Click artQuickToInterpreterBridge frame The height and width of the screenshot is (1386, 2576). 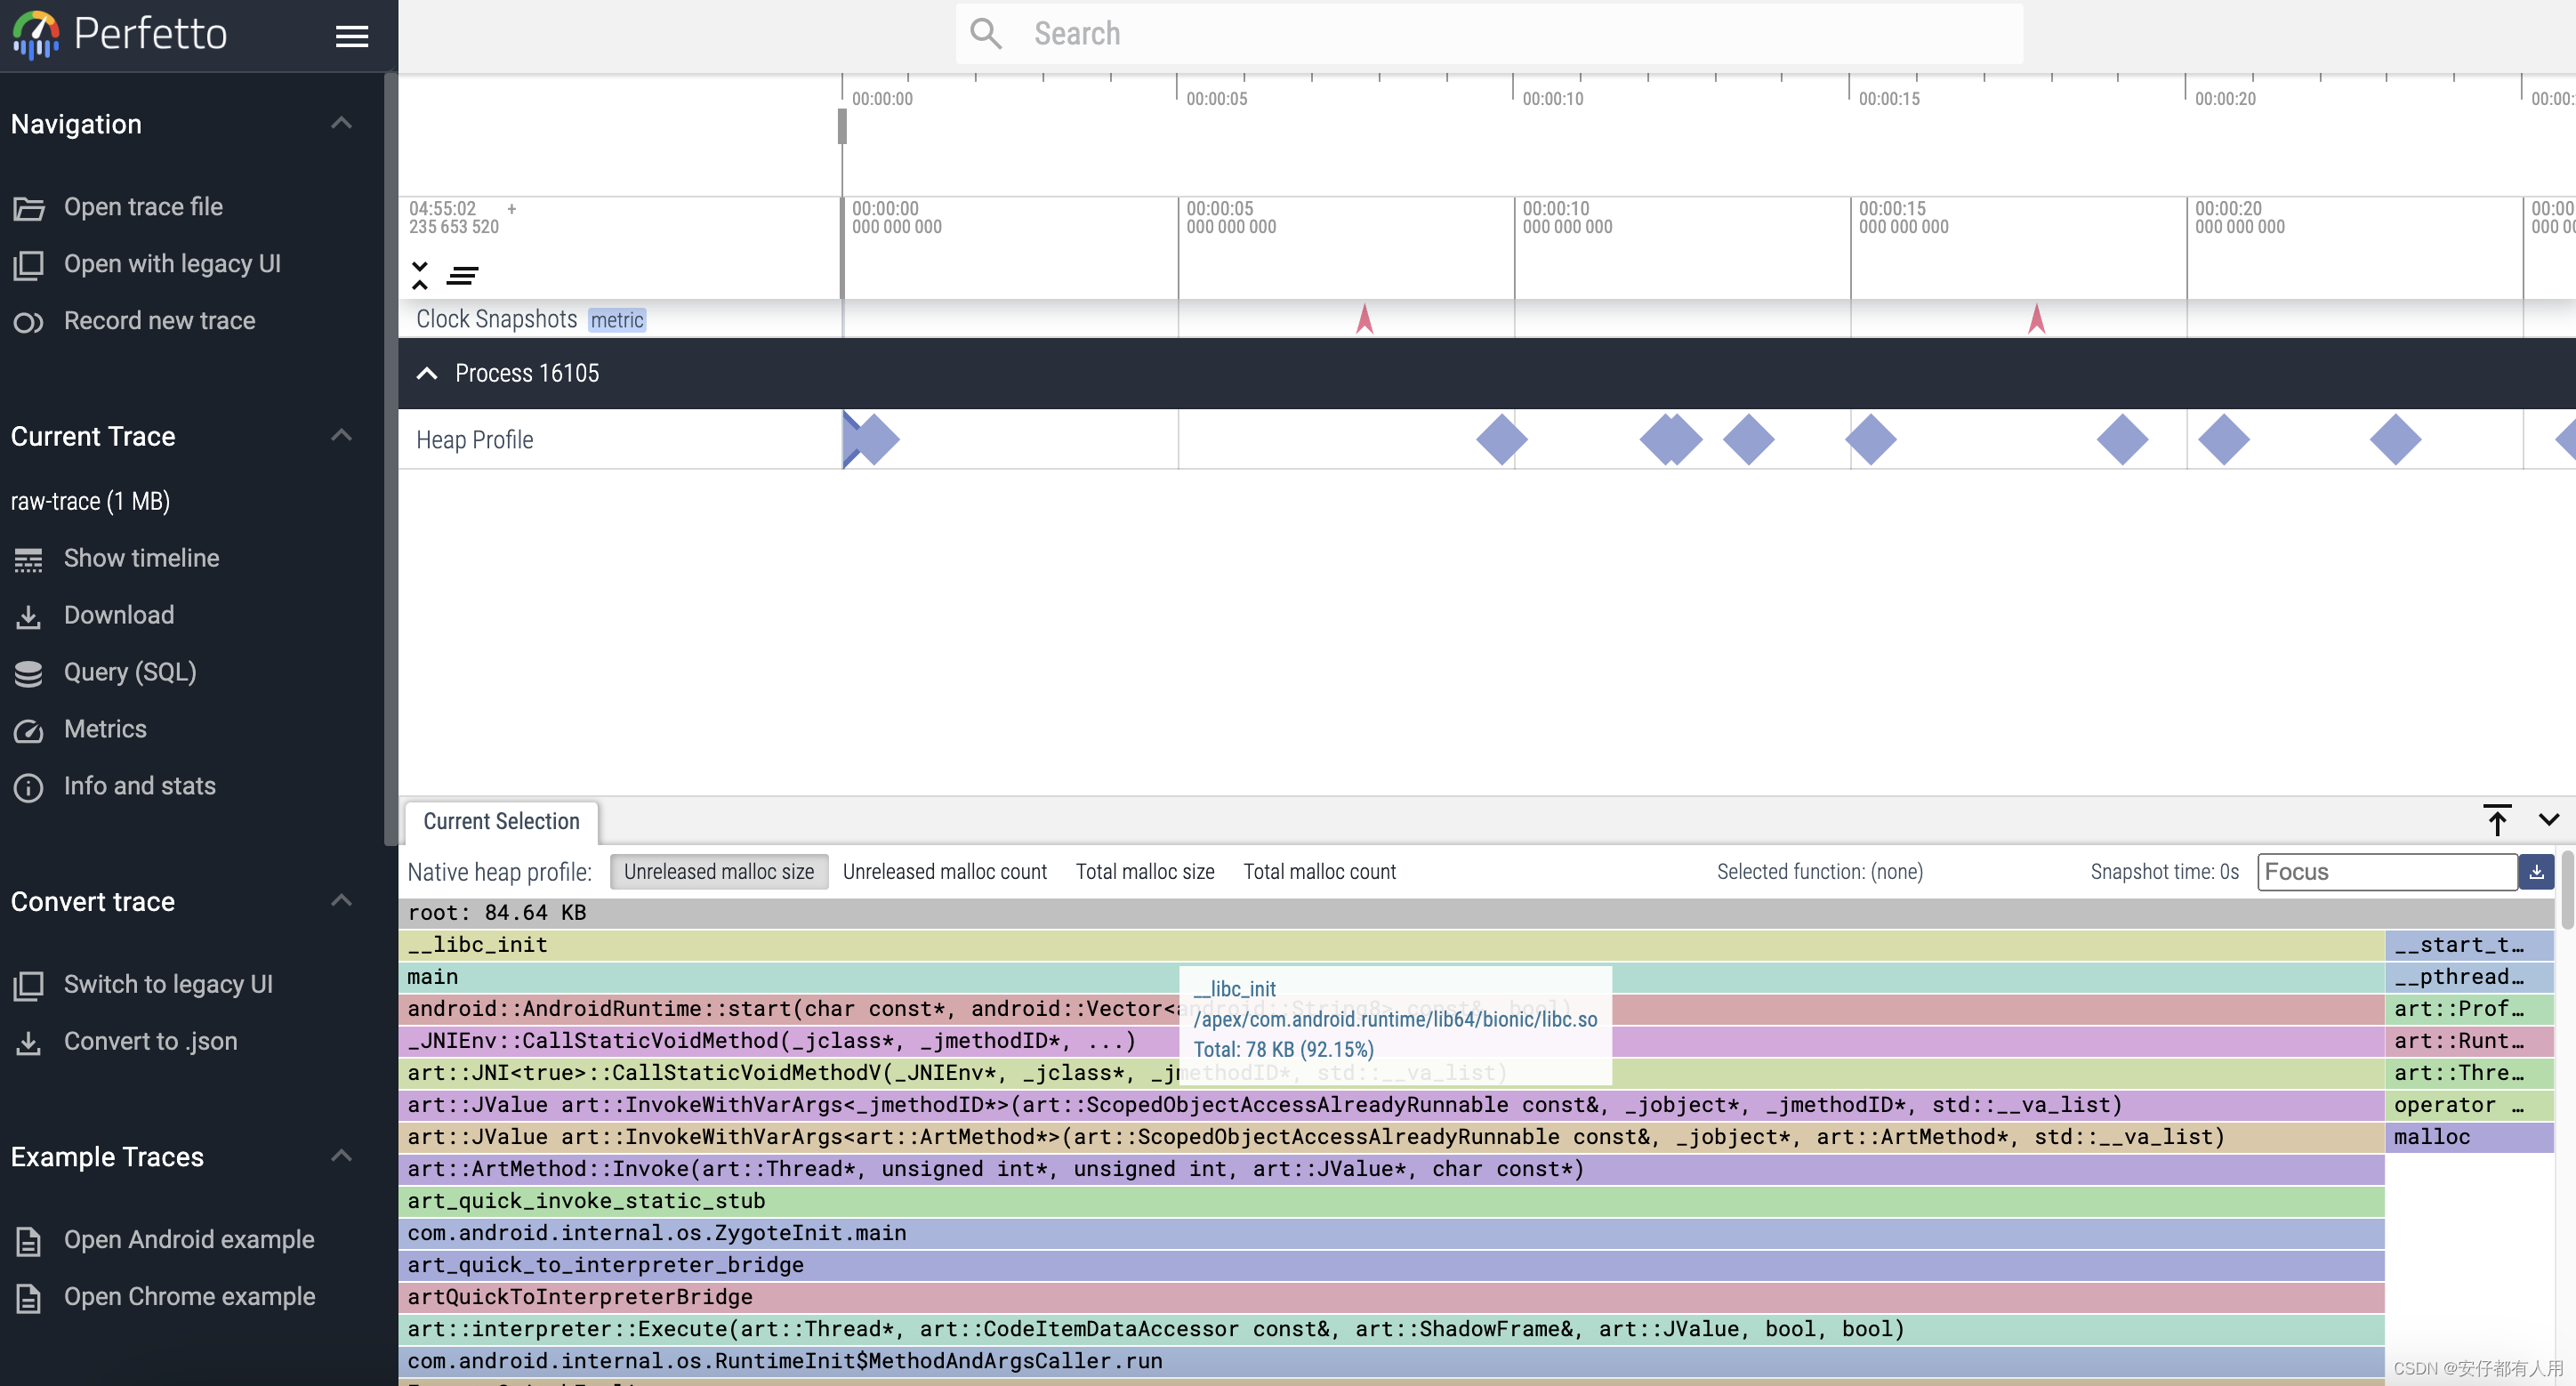point(1391,1296)
